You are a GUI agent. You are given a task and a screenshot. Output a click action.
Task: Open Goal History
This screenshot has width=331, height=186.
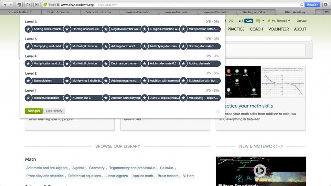point(54,111)
